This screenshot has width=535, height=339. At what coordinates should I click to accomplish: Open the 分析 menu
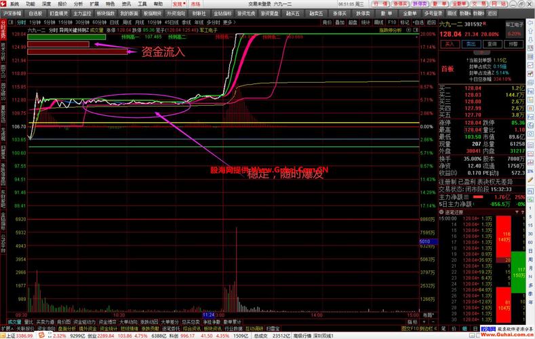click(78, 4)
